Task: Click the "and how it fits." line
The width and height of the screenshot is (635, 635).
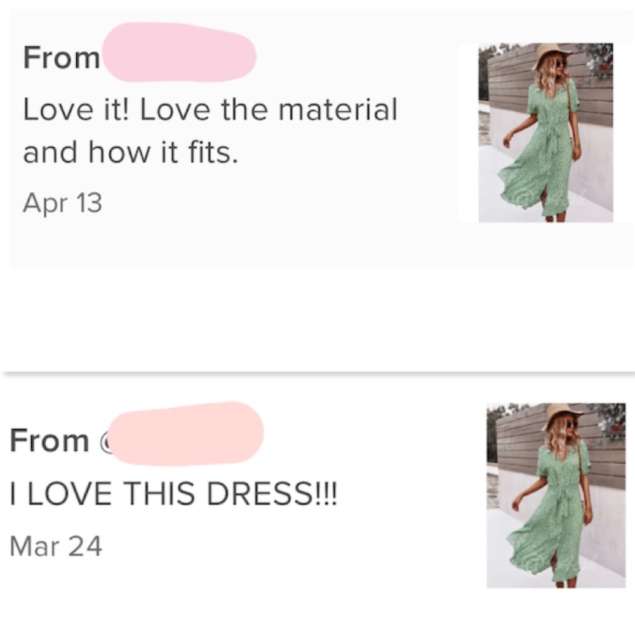Action: coord(130,152)
